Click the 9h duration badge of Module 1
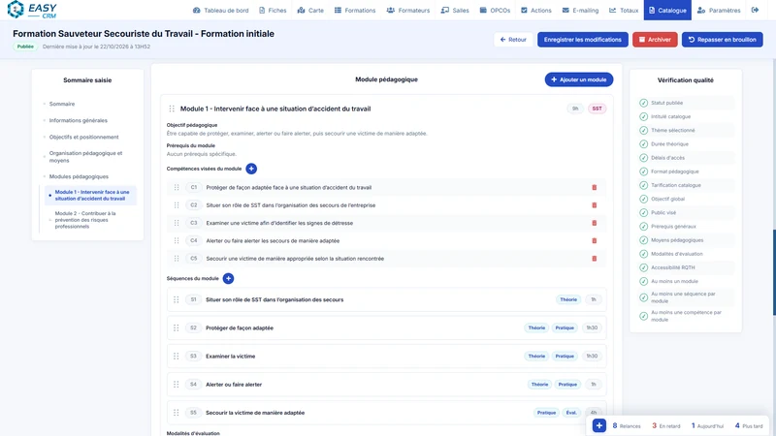This screenshot has width=776, height=436. pos(575,109)
